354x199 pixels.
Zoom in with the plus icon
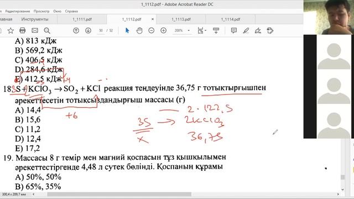coord(164,30)
